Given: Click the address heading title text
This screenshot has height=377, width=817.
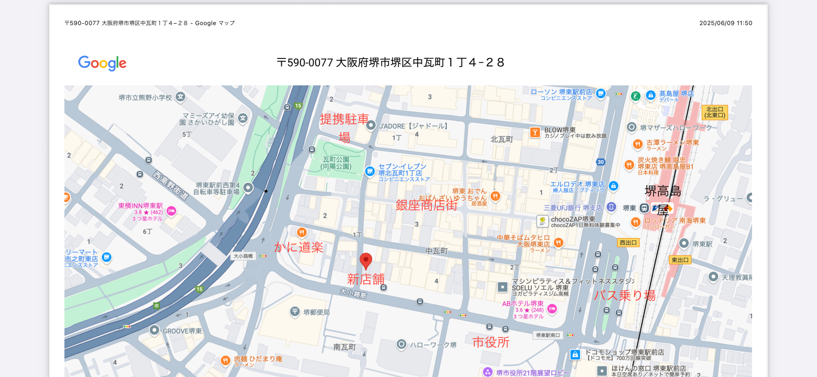Looking at the screenshot, I should (x=390, y=63).
